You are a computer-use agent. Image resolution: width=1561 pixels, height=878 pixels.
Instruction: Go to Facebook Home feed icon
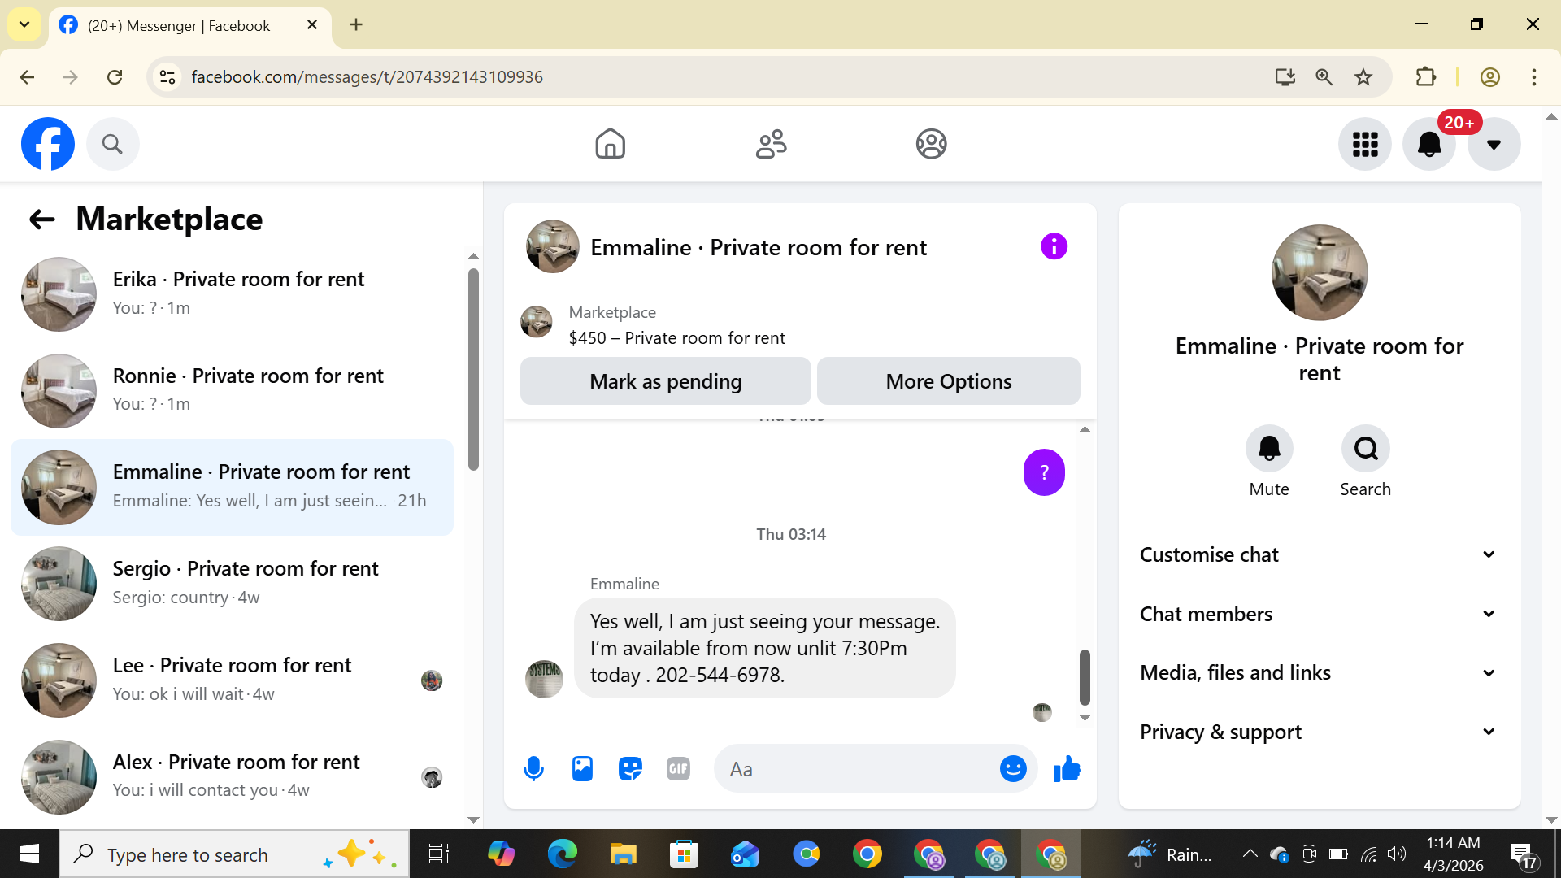tap(610, 144)
